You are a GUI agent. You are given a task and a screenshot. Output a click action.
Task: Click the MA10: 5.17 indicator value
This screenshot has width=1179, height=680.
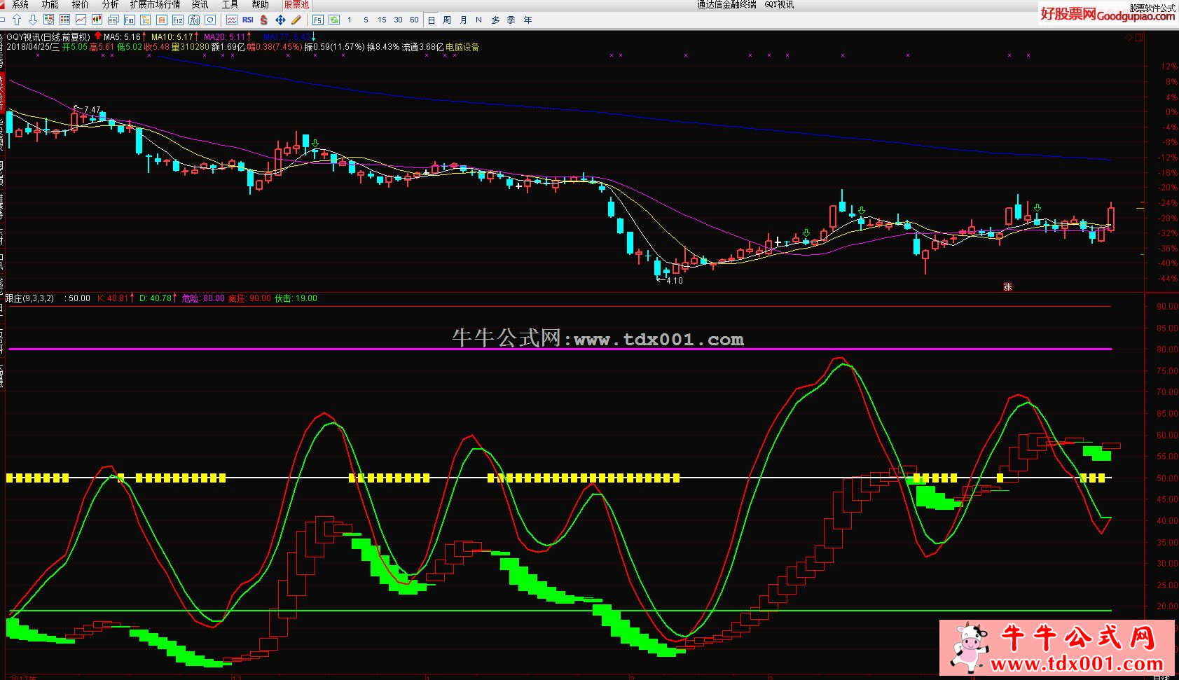[172, 37]
